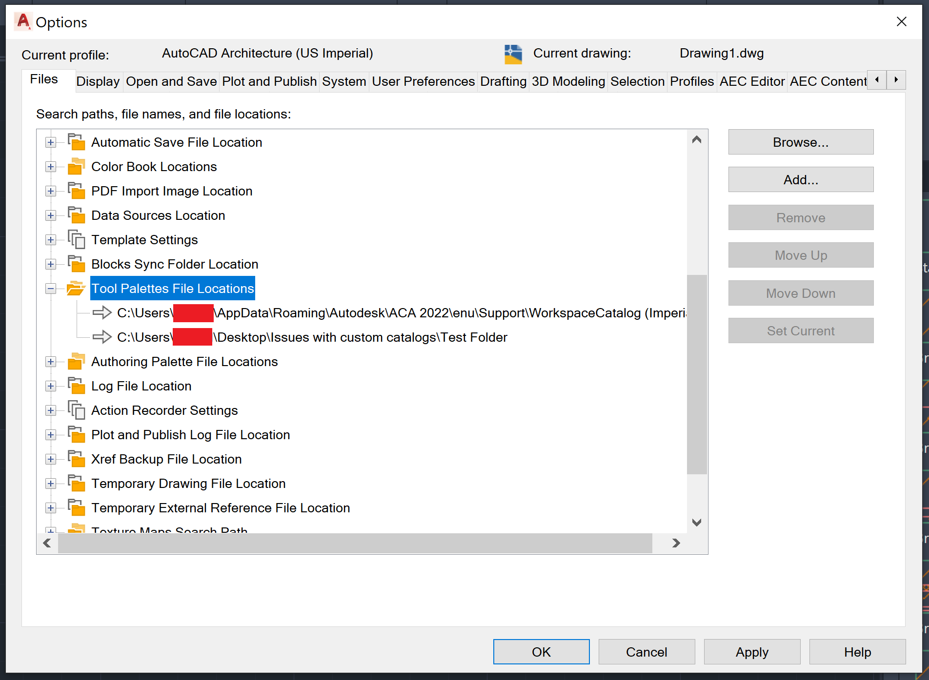Click the scroll up arrow of file list
Screen dimensions: 929x680
697,140
